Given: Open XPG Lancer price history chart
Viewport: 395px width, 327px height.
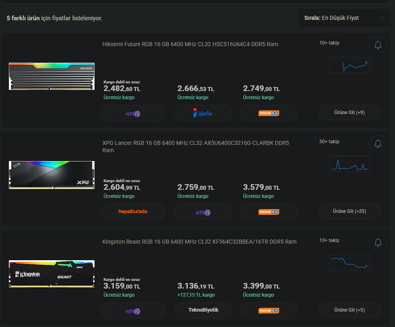Looking at the screenshot, I should [350, 164].
